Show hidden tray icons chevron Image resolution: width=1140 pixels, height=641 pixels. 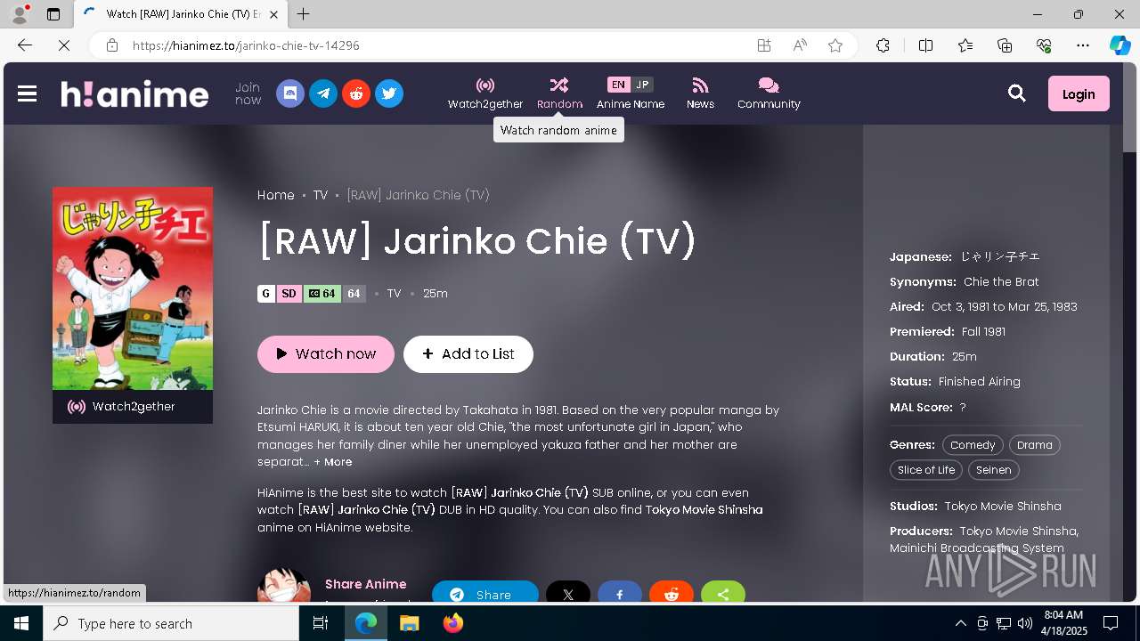(x=960, y=623)
